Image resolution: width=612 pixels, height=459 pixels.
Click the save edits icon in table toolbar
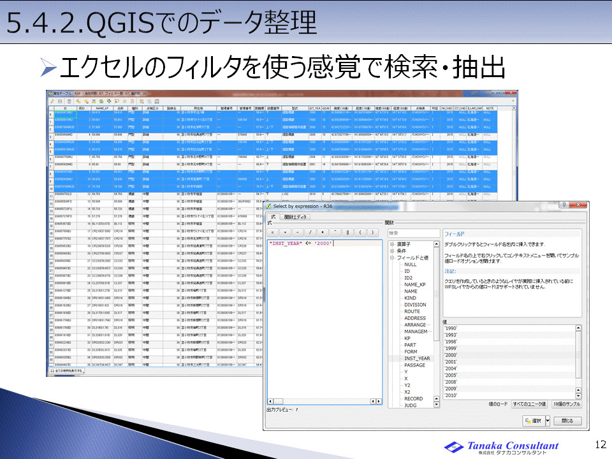point(60,101)
